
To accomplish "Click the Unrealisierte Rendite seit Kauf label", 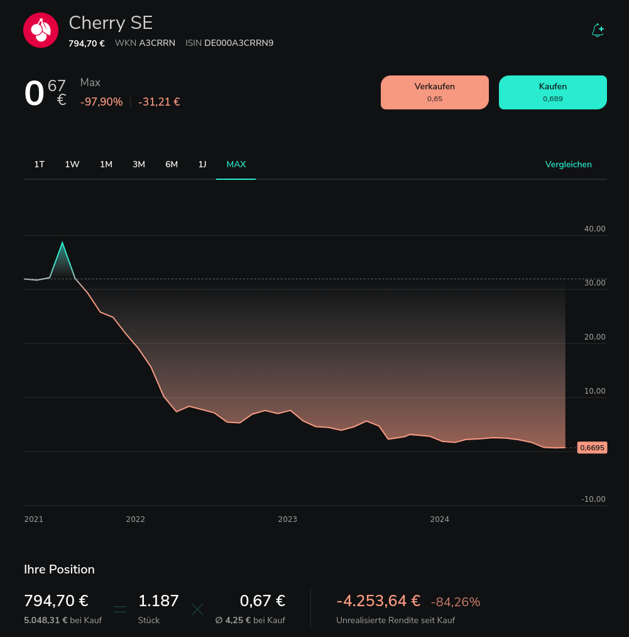I will pyautogui.click(x=395, y=621).
